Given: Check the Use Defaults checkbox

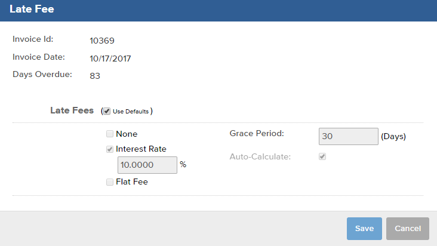Looking at the screenshot, I should pyautogui.click(x=106, y=111).
